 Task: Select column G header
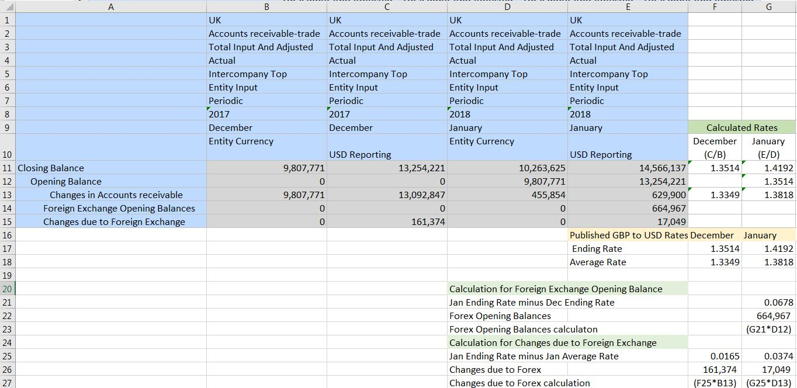[x=769, y=6]
